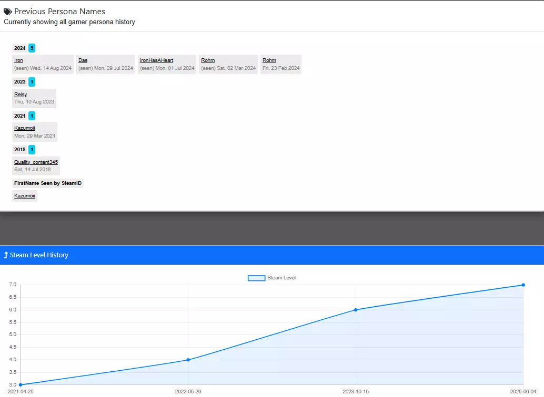Screen dimensions: 544x397
Task: Click the date 'Sat, 14 Jul 2018'
Action: [33, 170]
